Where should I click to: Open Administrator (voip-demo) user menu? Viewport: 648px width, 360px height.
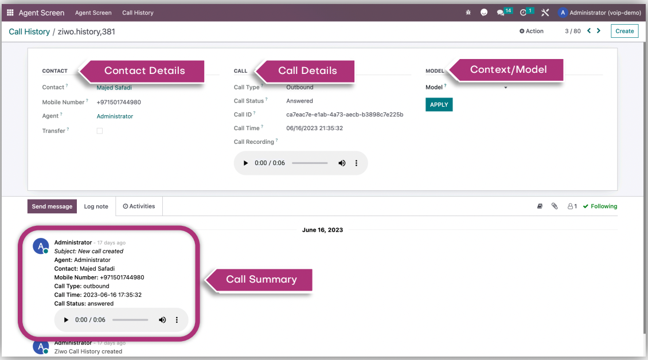coord(600,13)
